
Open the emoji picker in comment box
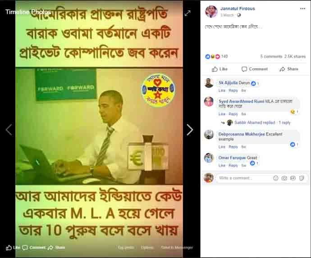(276, 178)
